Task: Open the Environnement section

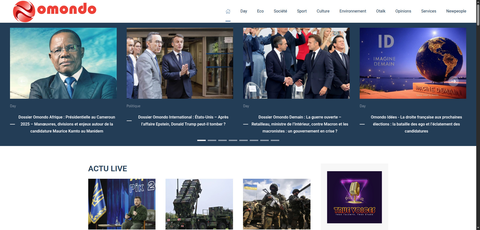Action: coord(352,11)
